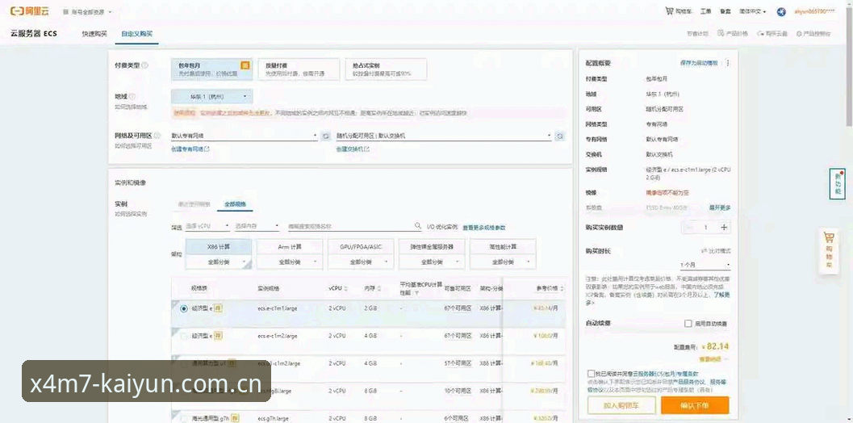Choose 包年包月 billing option
The height and width of the screenshot is (423, 853).
coord(211,69)
